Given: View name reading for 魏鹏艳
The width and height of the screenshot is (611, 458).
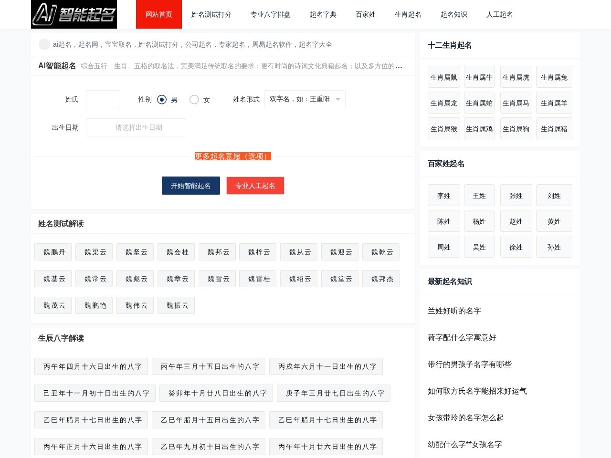Looking at the screenshot, I should coord(94,305).
